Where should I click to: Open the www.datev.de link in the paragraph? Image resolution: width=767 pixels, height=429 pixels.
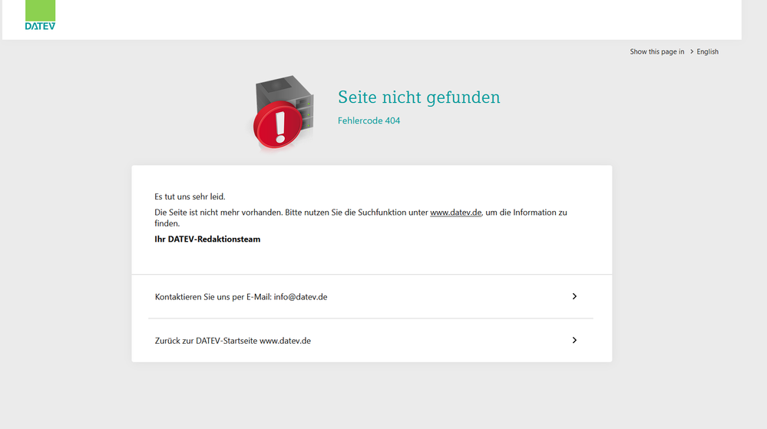point(455,213)
